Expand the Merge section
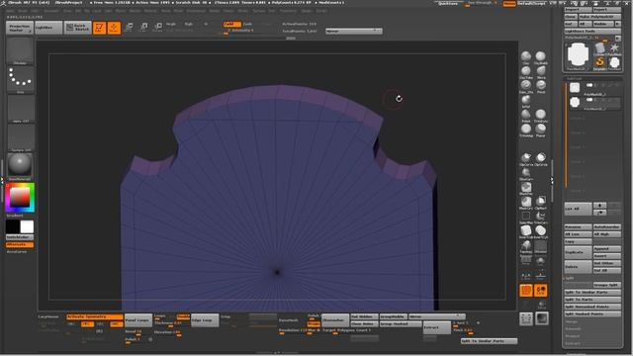This screenshot has height=356, width=633. [572, 321]
